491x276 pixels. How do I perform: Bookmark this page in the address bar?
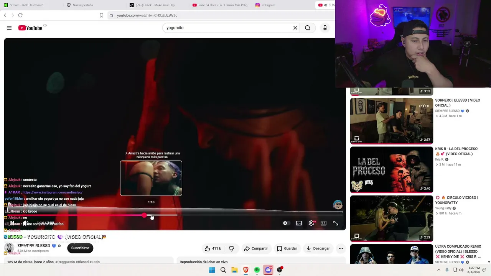(x=101, y=15)
